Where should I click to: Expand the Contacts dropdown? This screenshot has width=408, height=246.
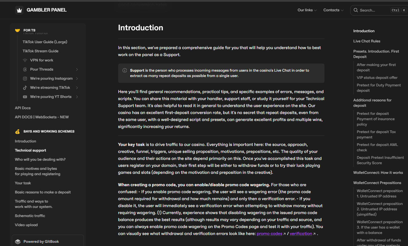pyautogui.click(x=333, y=10)
